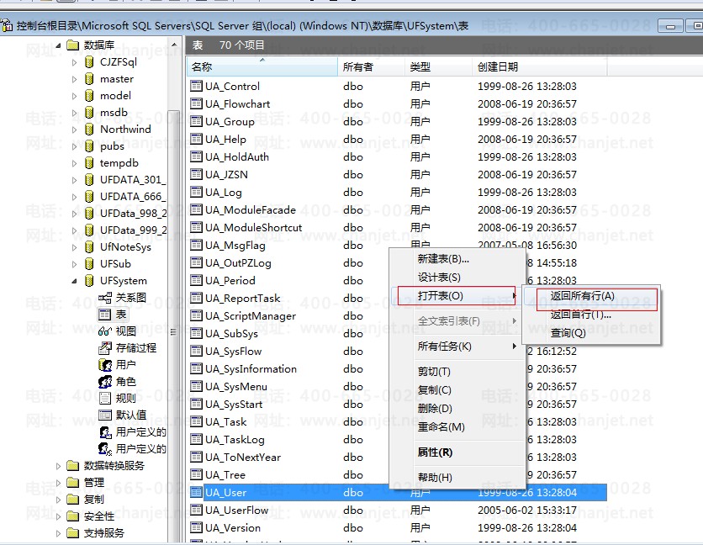
Task: Open the 视图 views node icon
Action: pos(105,331)
